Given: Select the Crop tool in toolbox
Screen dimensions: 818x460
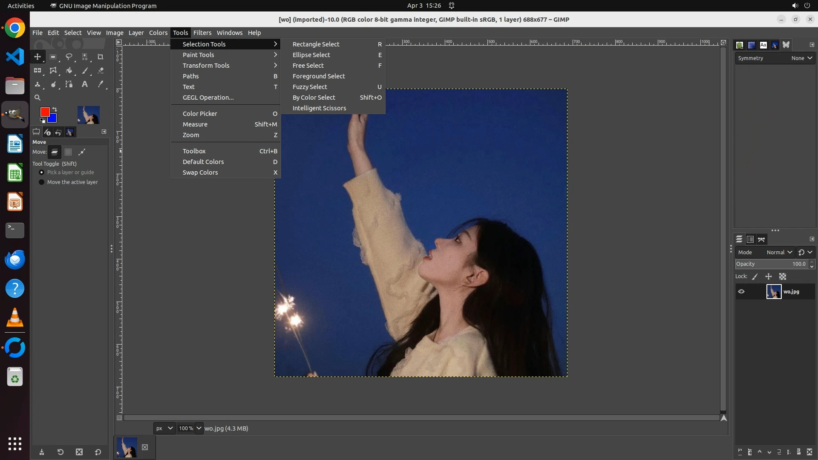Looking at the screenshot, I should [x=101, y=57].
